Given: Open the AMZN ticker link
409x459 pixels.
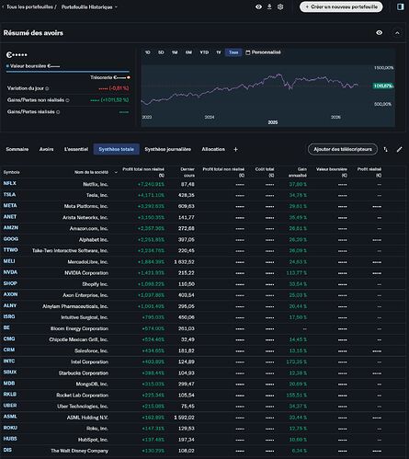Looking at the screenshot, I should point(11,228).
